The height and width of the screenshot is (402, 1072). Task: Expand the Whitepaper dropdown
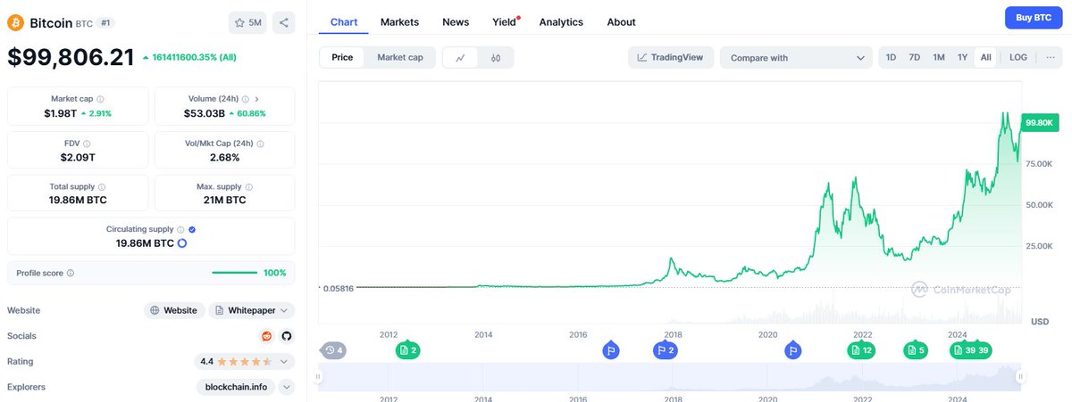point(252,310)
